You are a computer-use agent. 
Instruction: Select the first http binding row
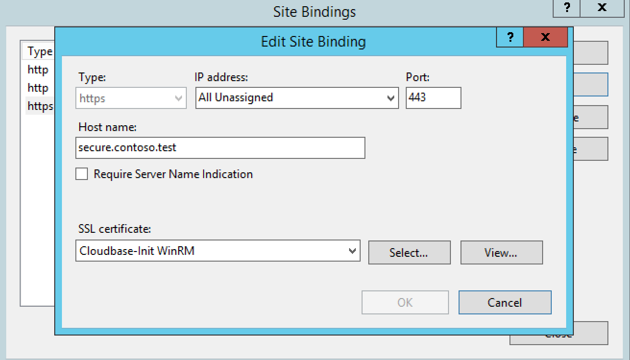(x=37, y=70)
